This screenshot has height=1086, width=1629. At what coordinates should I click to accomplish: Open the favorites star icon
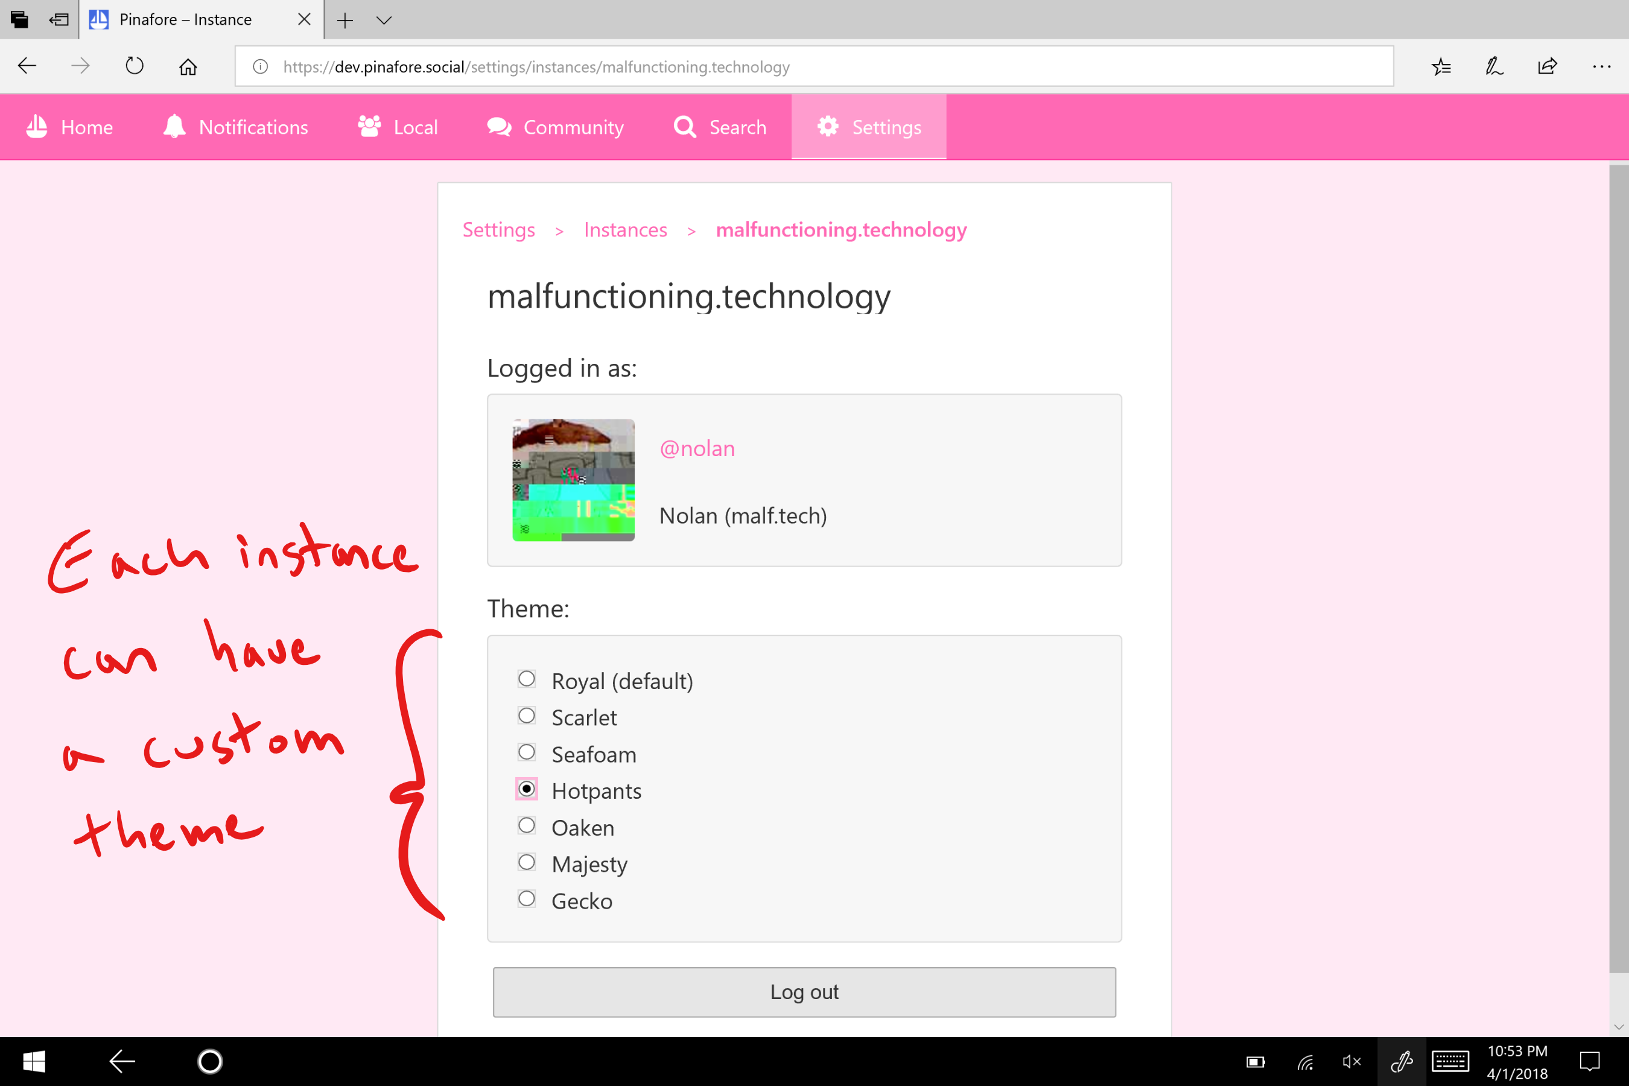click(1441, 66)
